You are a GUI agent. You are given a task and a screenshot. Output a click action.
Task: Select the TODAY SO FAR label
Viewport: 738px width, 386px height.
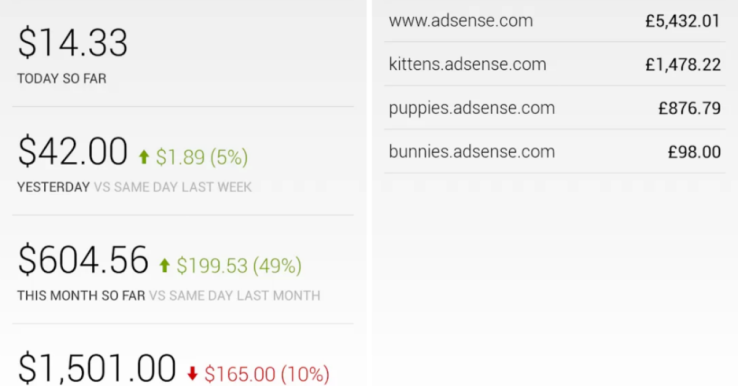click(x=61, y=79)
